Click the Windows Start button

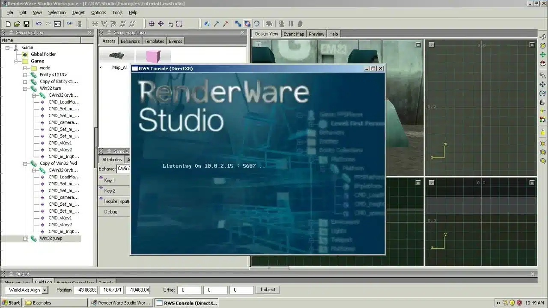tap(11, 303)
